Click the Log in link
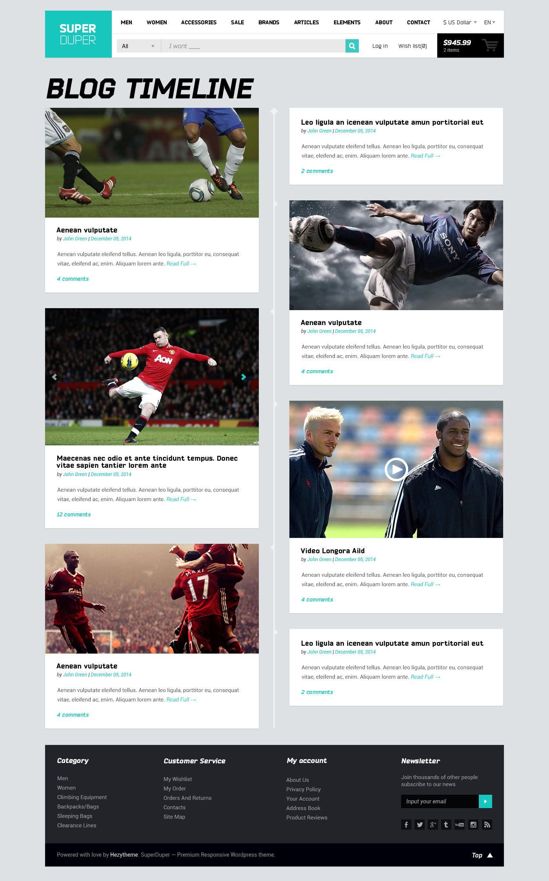Image resolution: width=549 pixels, height=881 pixels. [380, 46]
